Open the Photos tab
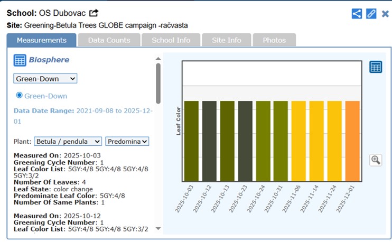 tap(274, 40)
